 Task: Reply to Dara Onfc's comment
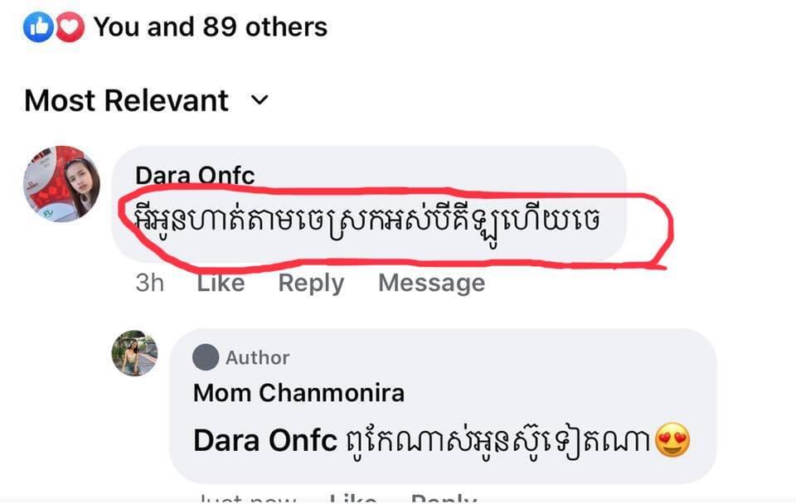[311, 283]
